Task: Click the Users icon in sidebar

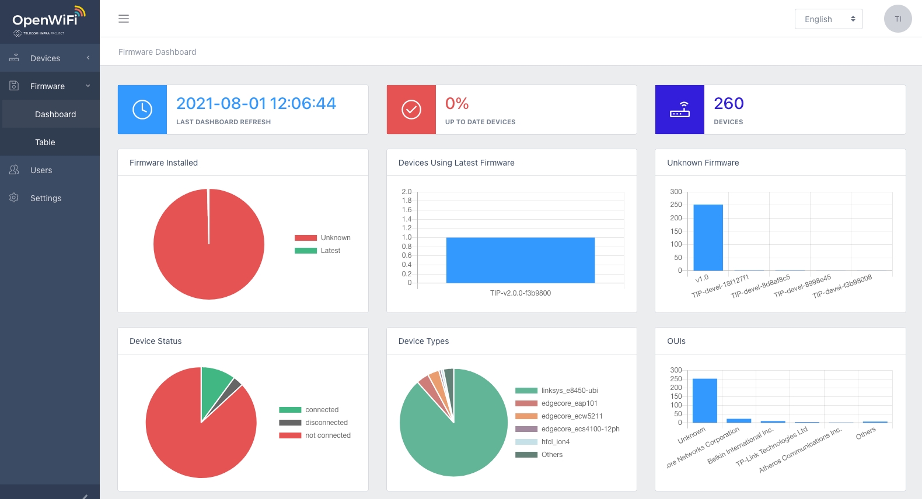Action: (14, 170)
